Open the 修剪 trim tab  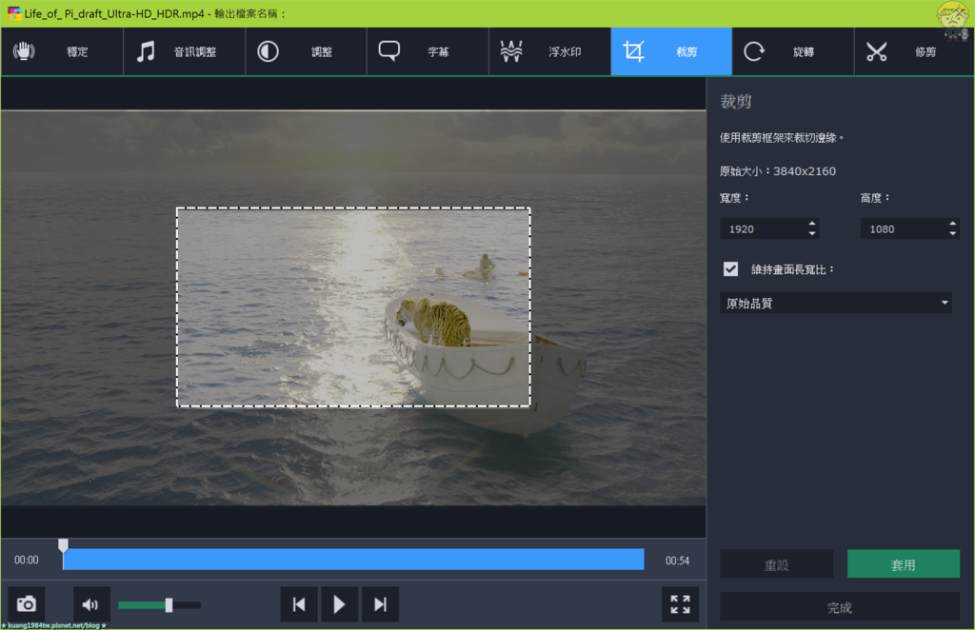[914, 51]
